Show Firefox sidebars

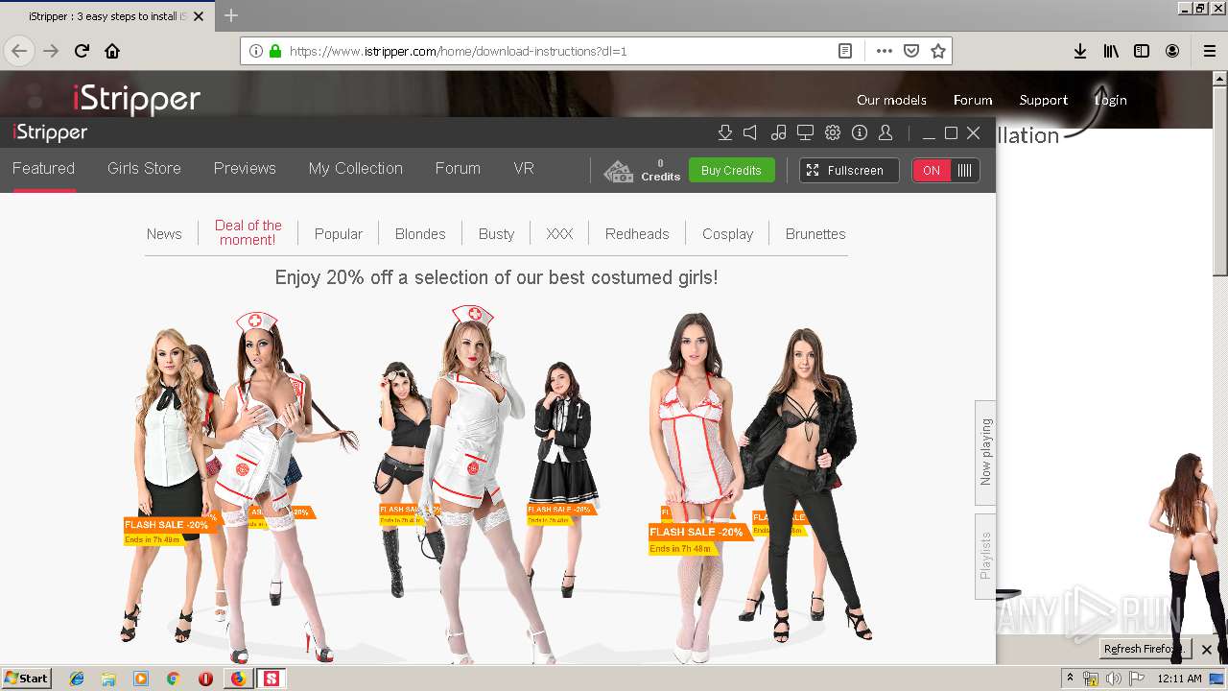click(1142, 51)
